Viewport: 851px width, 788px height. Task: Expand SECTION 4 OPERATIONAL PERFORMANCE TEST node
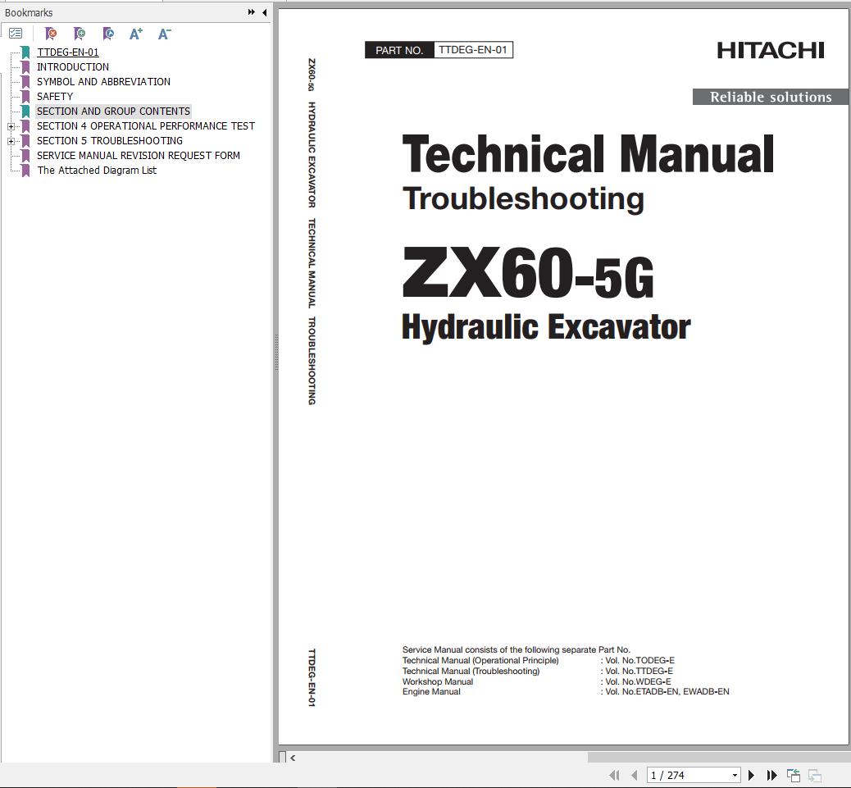tap(11, 126)
